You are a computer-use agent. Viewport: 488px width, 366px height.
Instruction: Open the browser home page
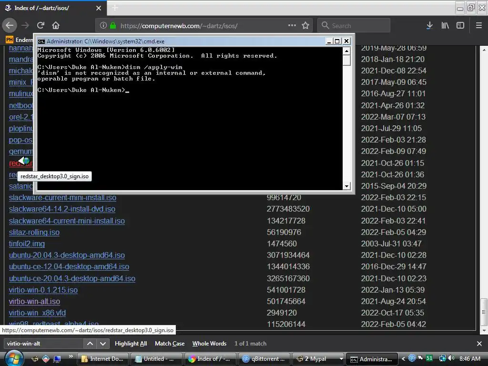pos(56,25)
